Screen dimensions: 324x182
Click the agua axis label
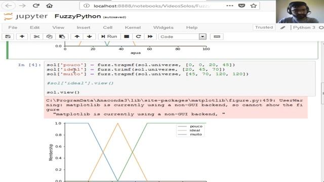coord(136,53)
